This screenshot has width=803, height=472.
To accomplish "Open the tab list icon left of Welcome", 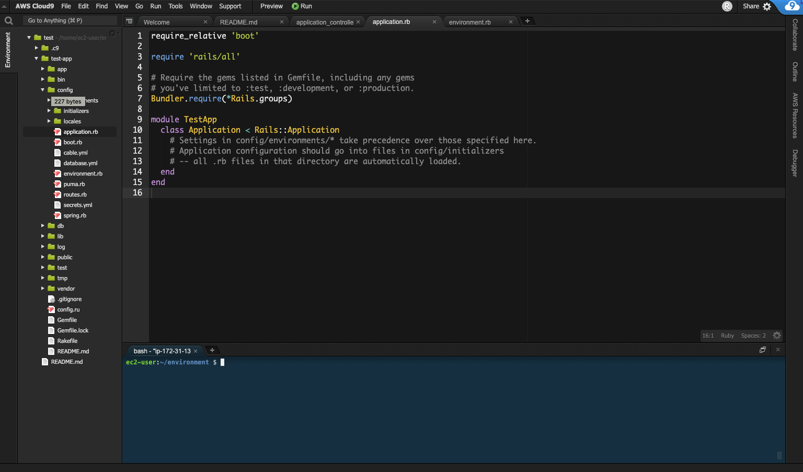I will (x=129, y=21).
